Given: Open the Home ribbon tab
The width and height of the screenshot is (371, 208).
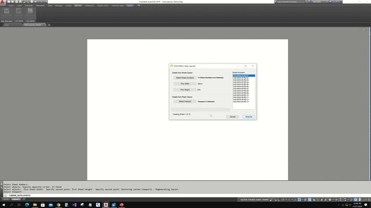Looking at the screenshot, I should (x=11, y=5).
